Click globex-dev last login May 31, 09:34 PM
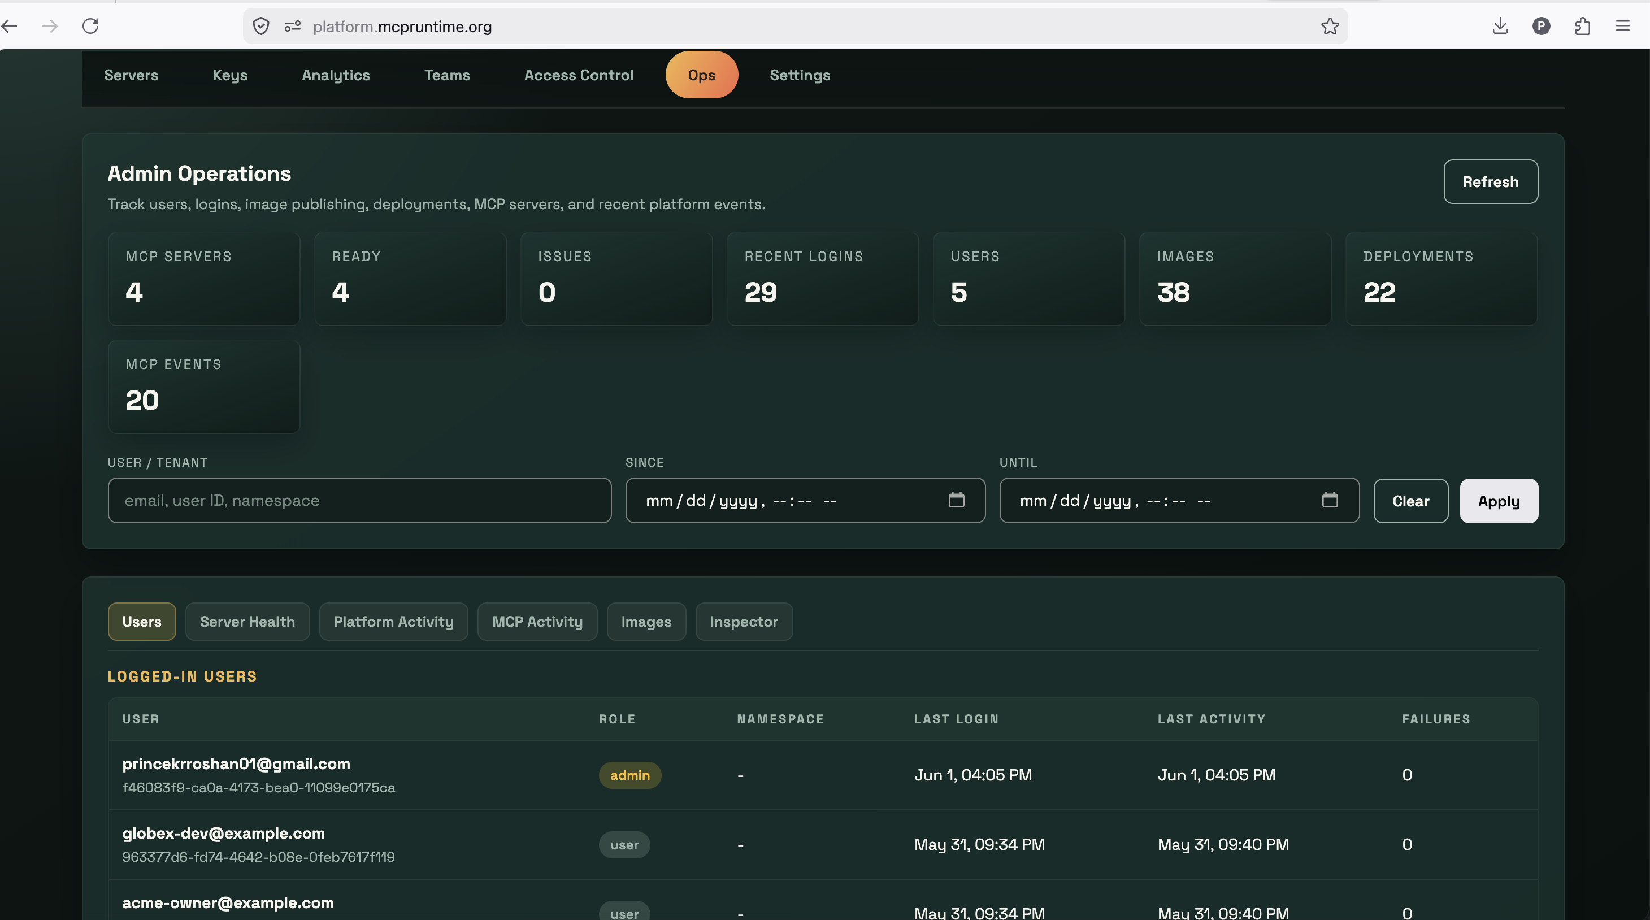The width and height of the screenshot is (1650, 920). pos(979,844)
